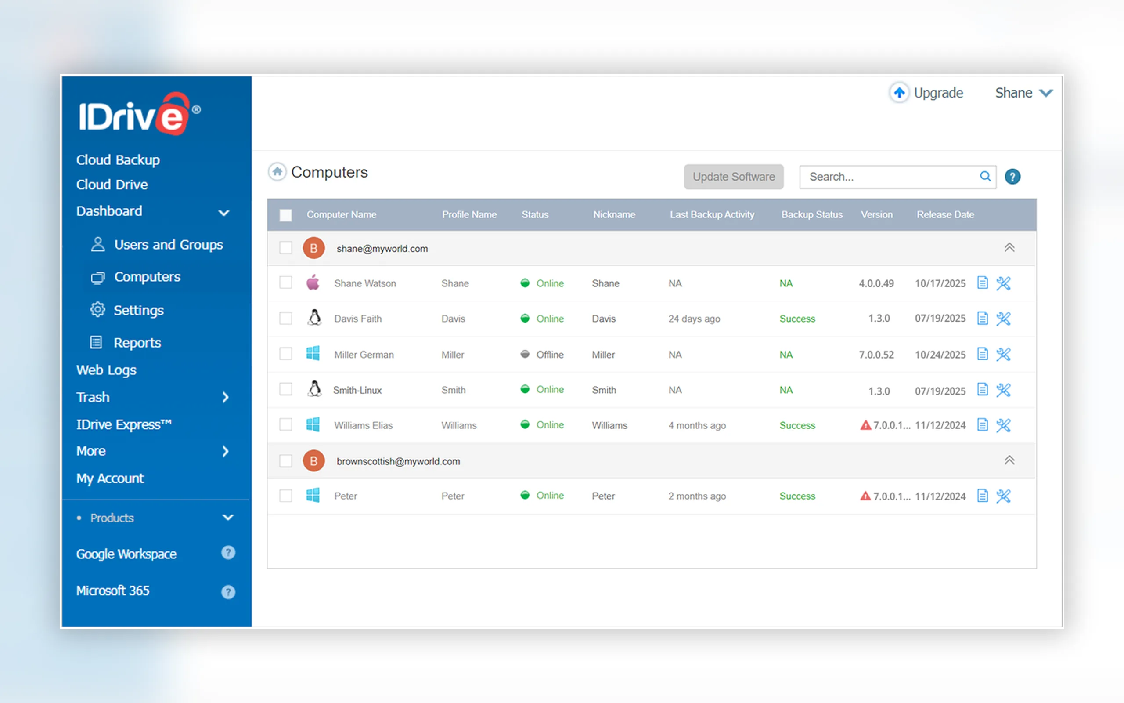Viewport: 1124px width, 703px height.
Task: Click the Upgrade arrow icon
Action: tap(899, 93)
